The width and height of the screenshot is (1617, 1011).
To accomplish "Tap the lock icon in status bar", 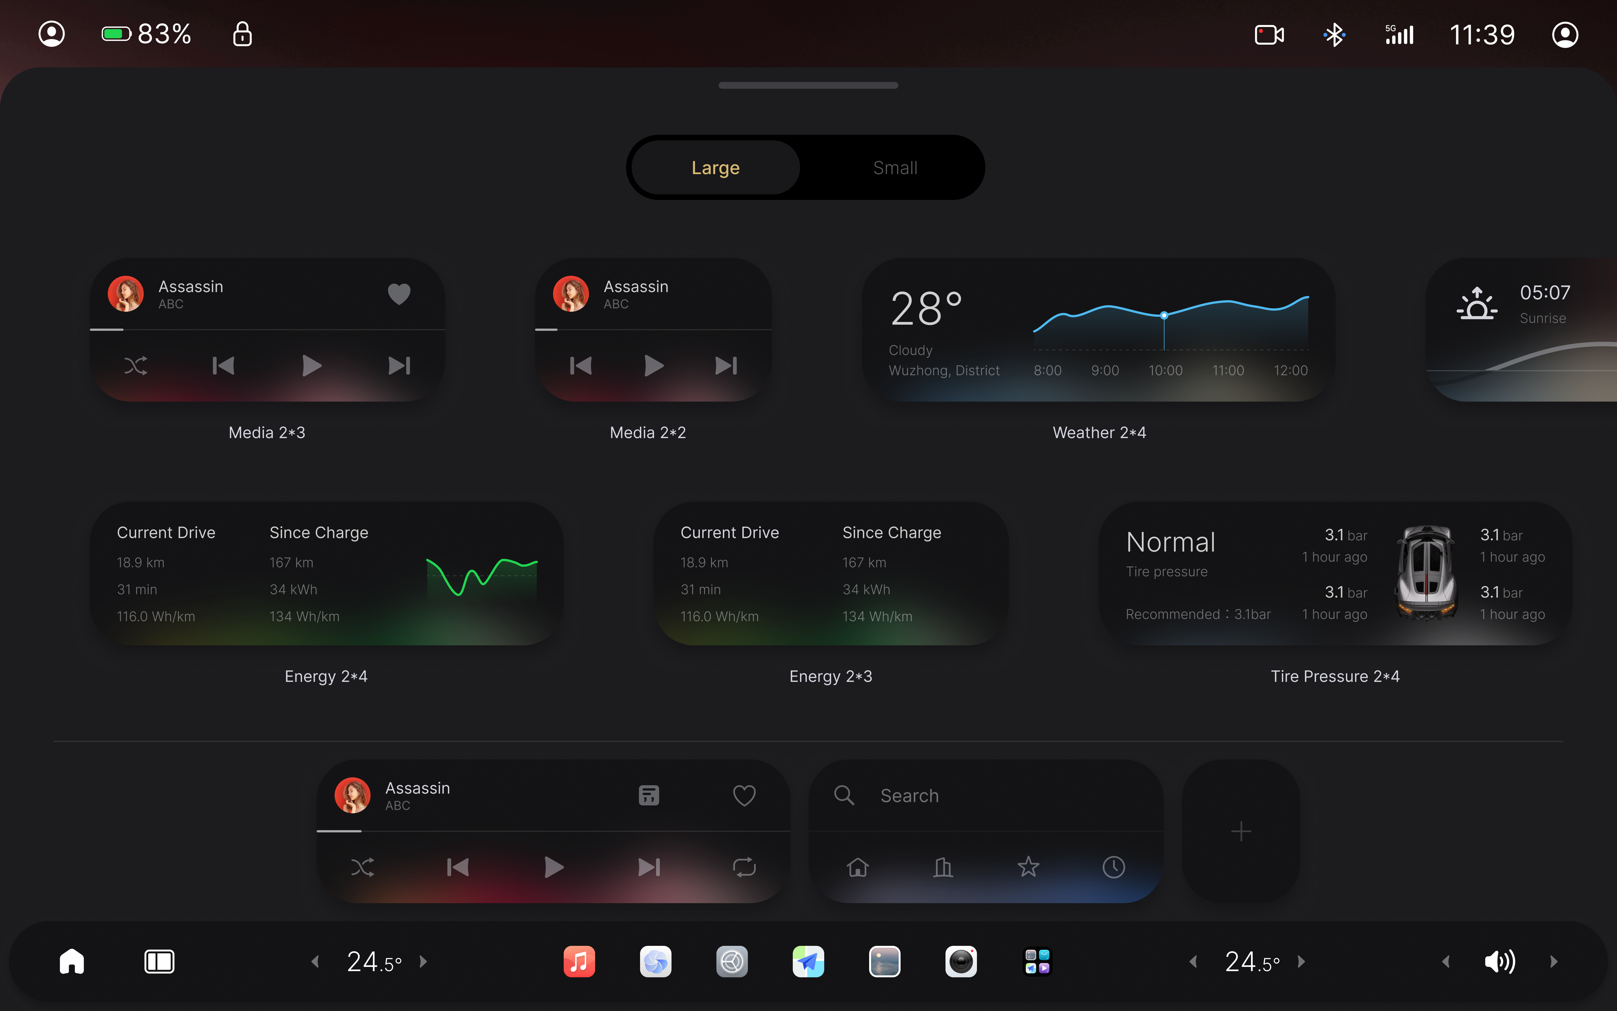I will tap(242, 33).
